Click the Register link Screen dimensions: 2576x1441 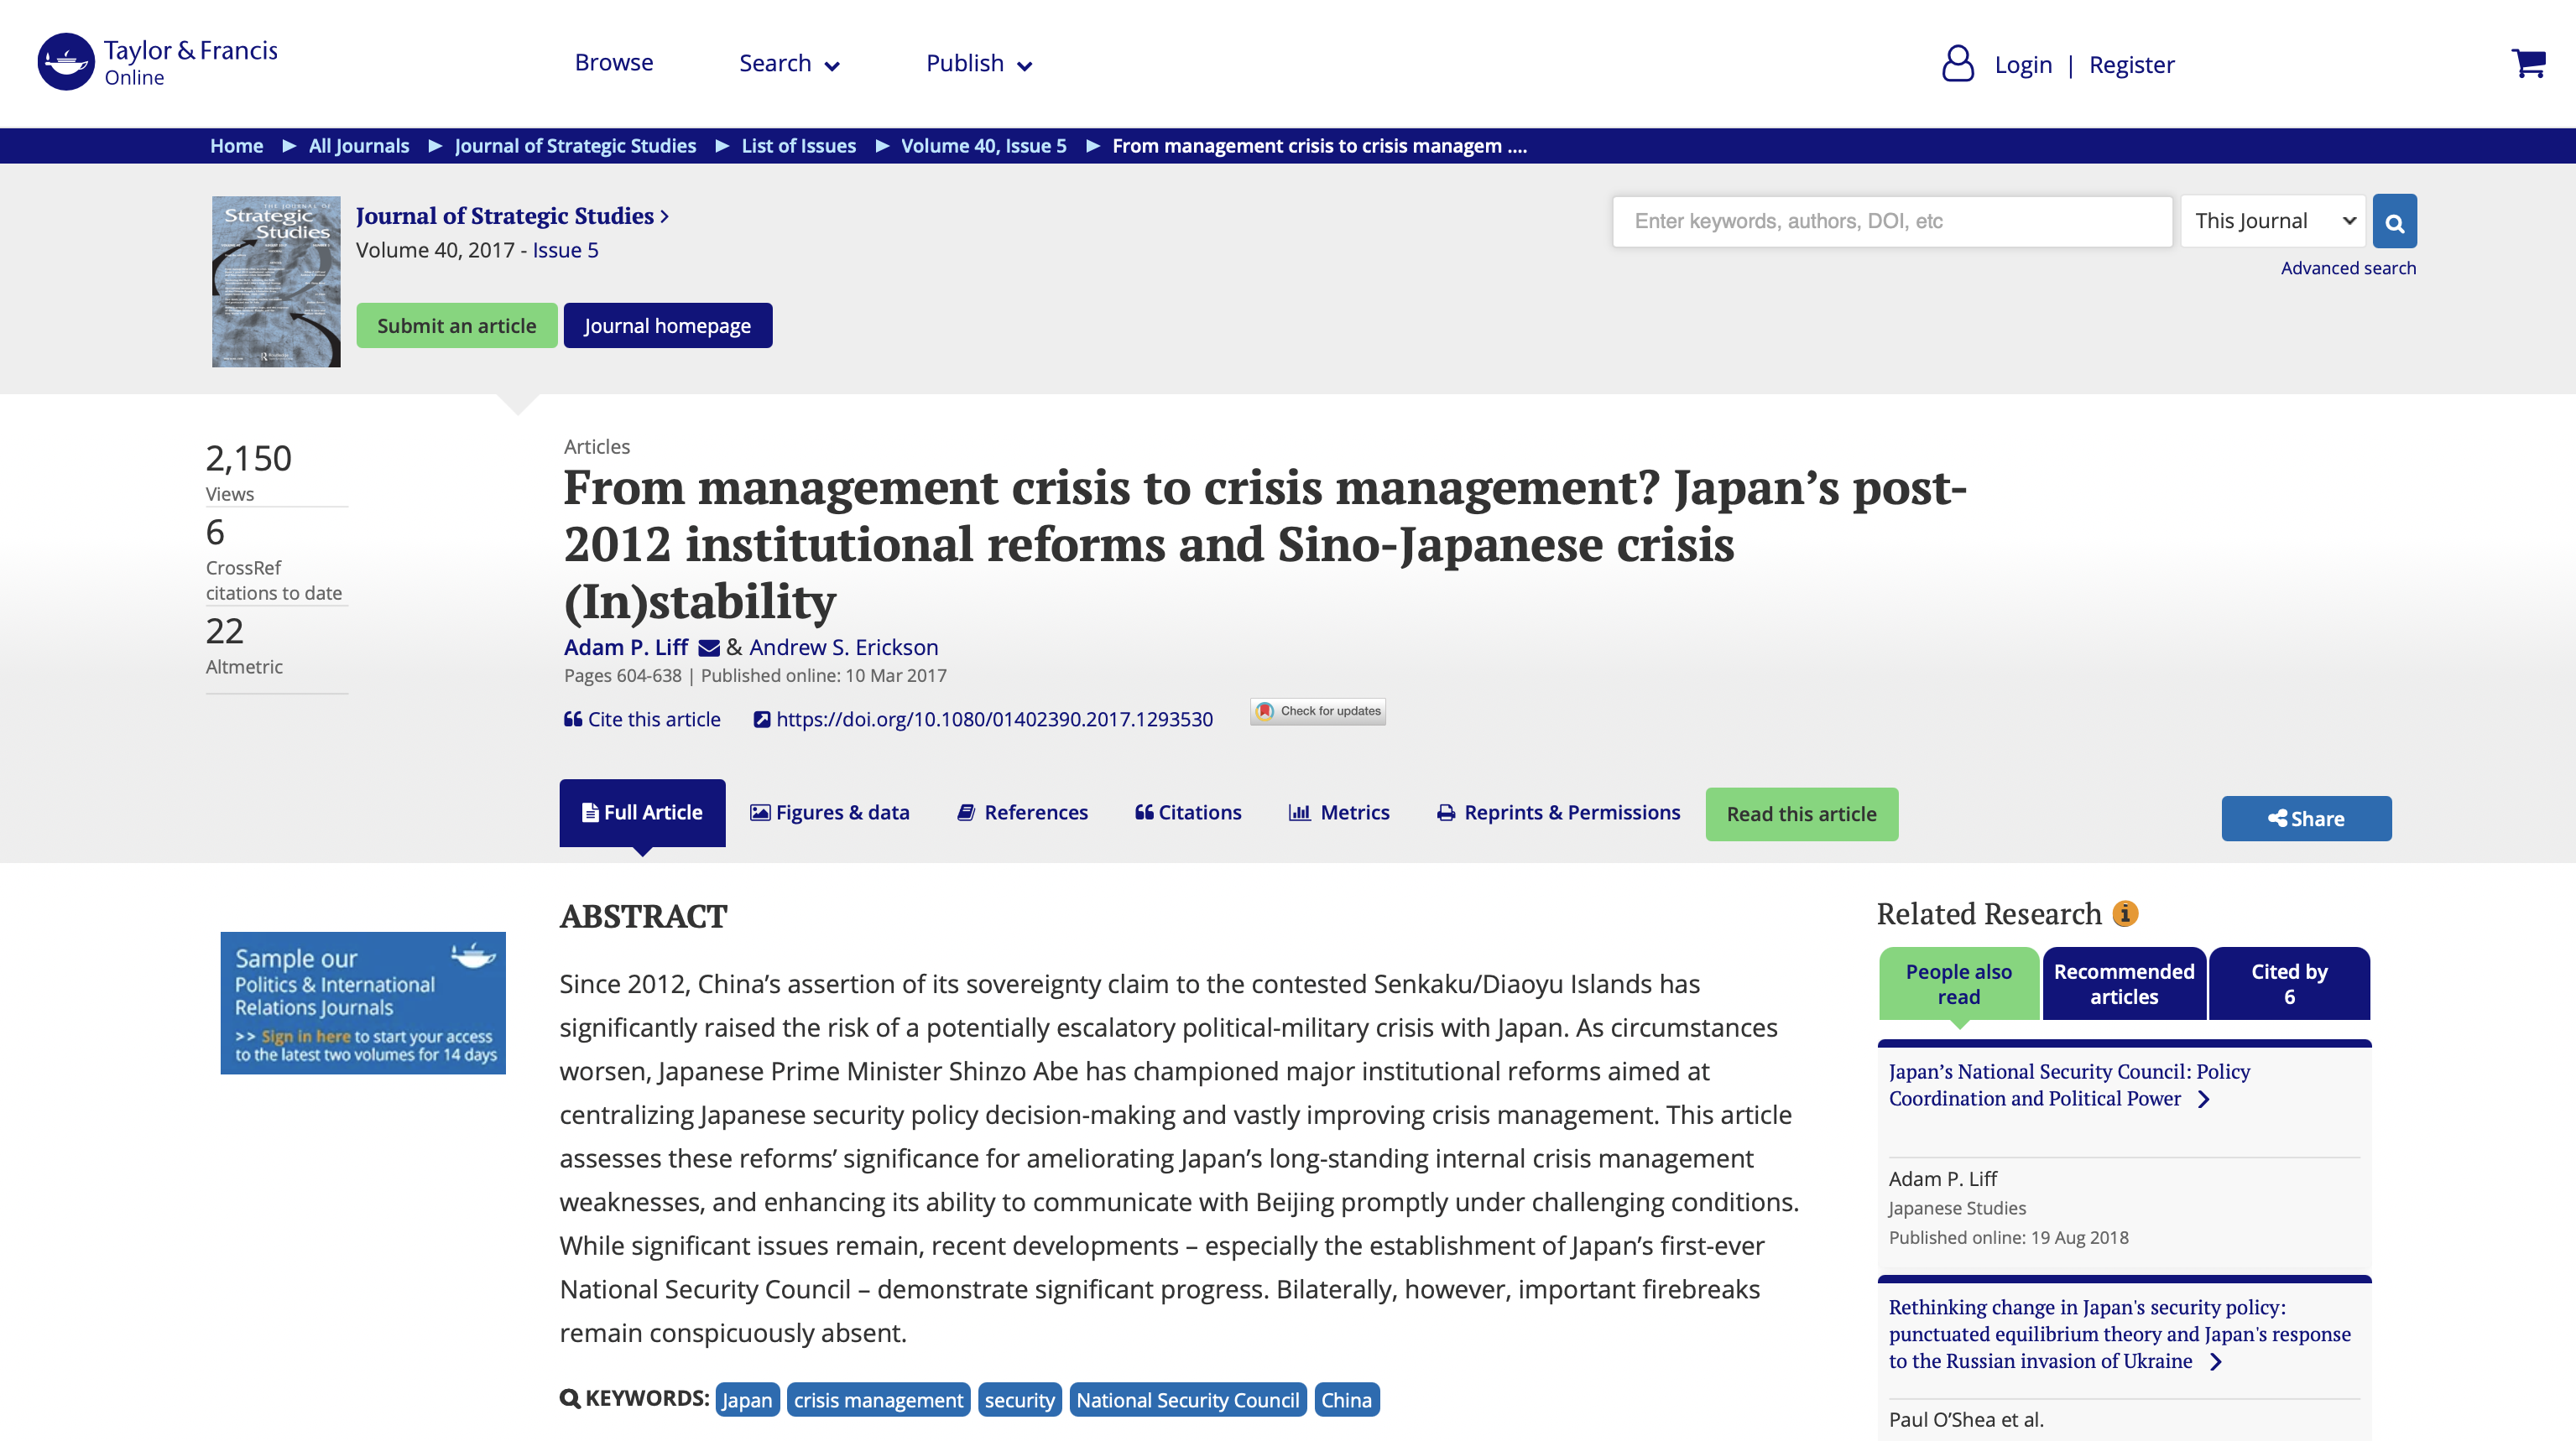[x=2131, y=65]
